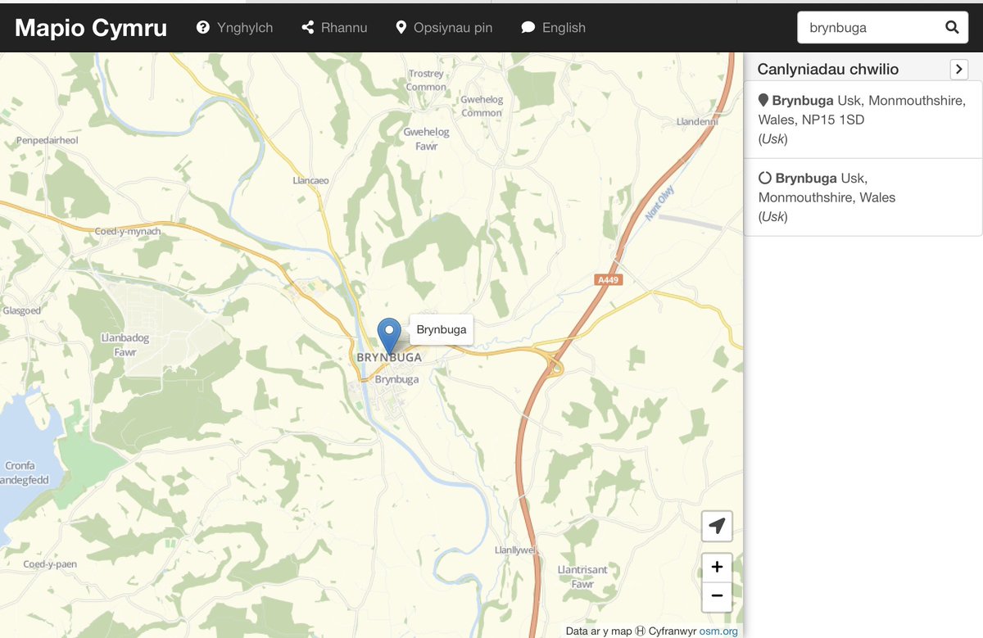Screen dimensions: 983x638
Task: Open the Ynghylch help menu
Action: click(x=234, y=27)
